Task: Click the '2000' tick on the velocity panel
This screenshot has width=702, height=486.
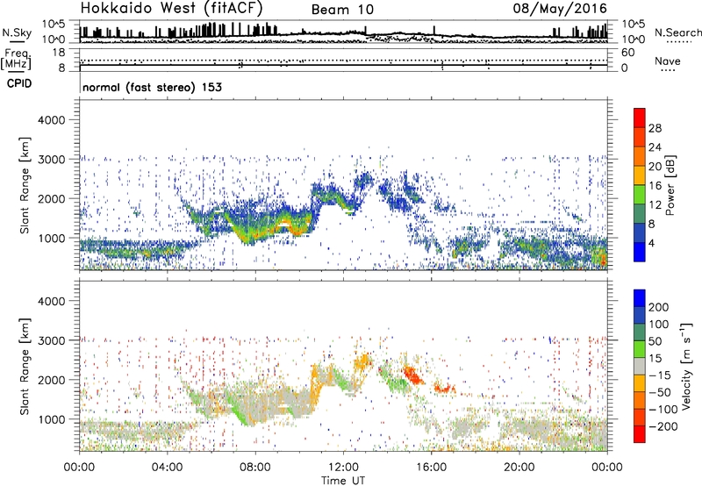Action: click(x=51, y=380)
